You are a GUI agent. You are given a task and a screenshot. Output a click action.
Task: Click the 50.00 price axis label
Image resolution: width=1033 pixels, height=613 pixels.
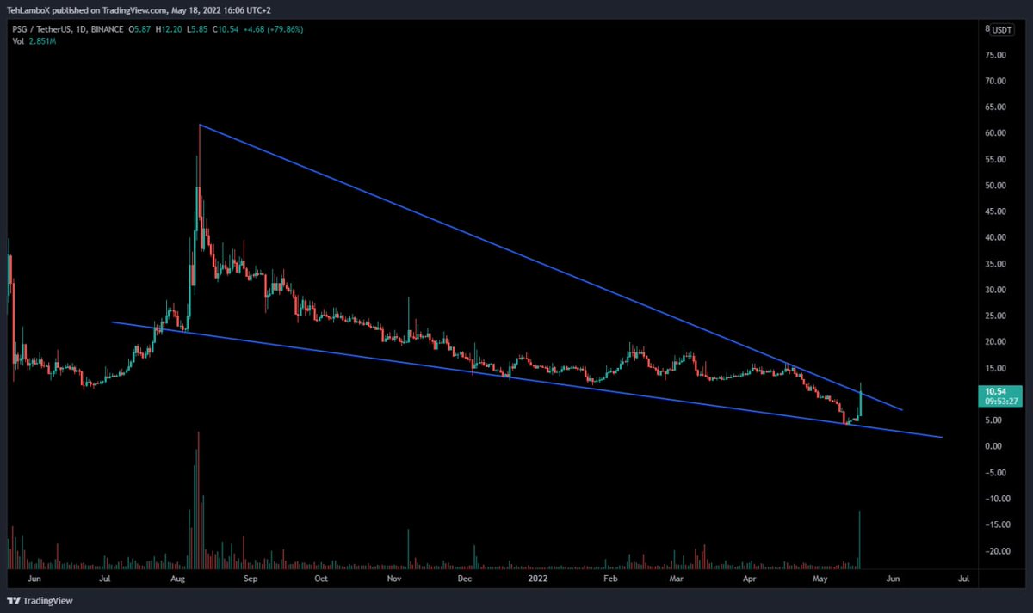[x=998, y=186]
